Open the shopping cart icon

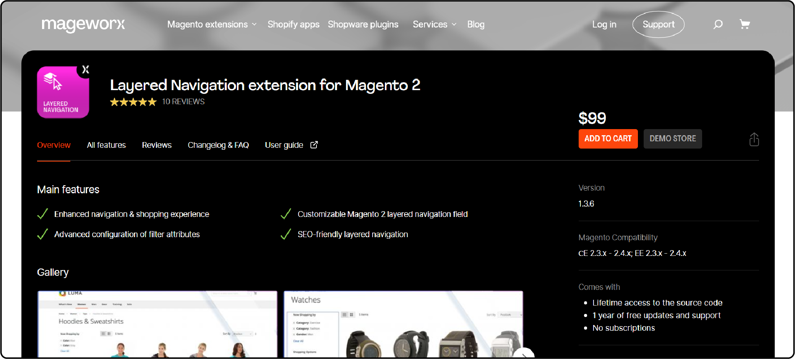pos(745,24)
